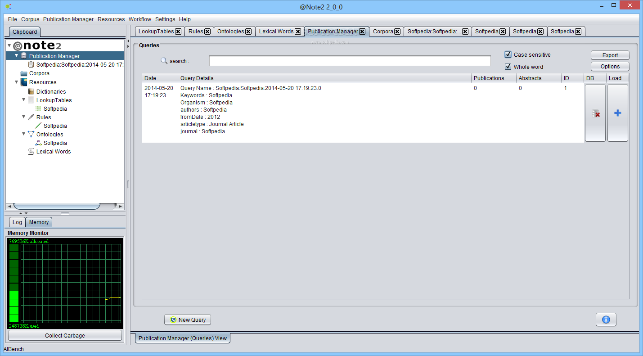Close the Ontologies tab
The width and height of the screenshot is (643, 356).
248,32
